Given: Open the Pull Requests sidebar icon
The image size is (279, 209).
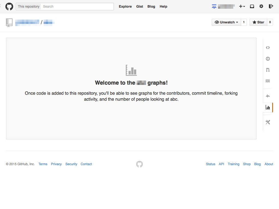Looking at the screenshot, I should point(268,70).
